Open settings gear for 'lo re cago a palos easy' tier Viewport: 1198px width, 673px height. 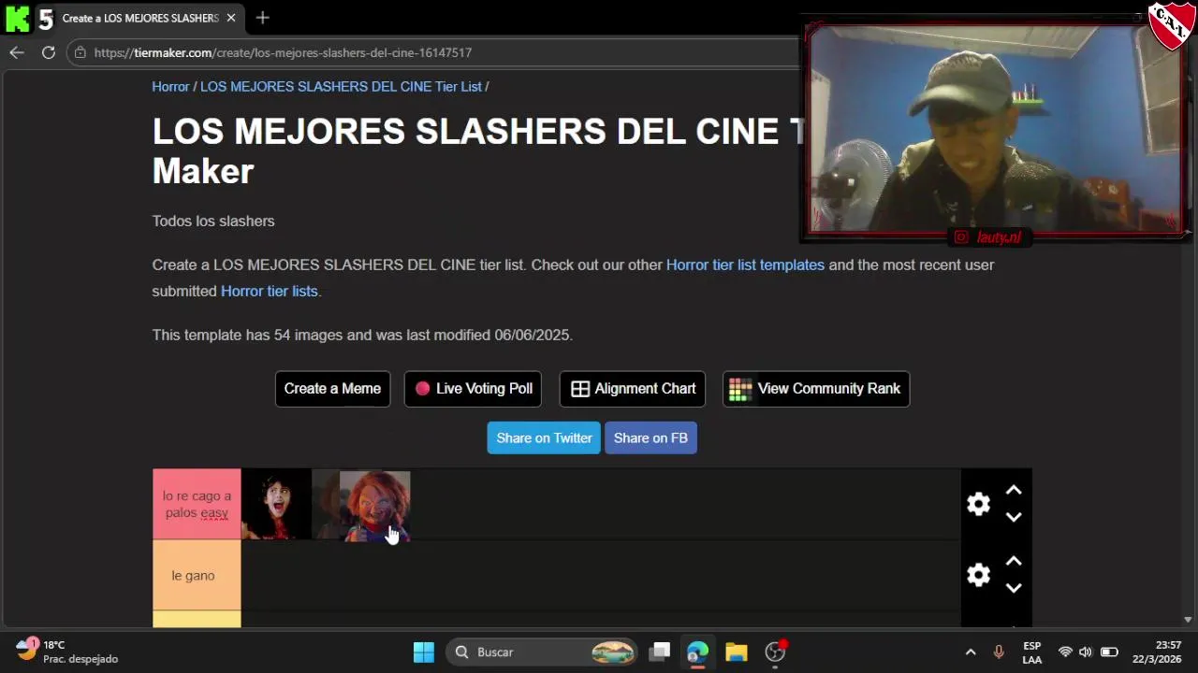[978, 504]
